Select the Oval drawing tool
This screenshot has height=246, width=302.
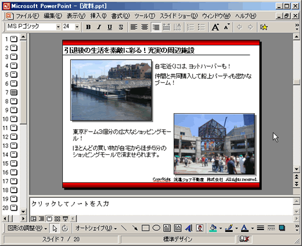coord(156,228)
